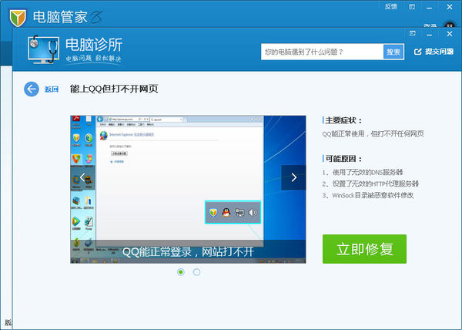Close the 电脑管家 main window
The width and height of the screenshot is (462, 330).
[x=450, y=7]
